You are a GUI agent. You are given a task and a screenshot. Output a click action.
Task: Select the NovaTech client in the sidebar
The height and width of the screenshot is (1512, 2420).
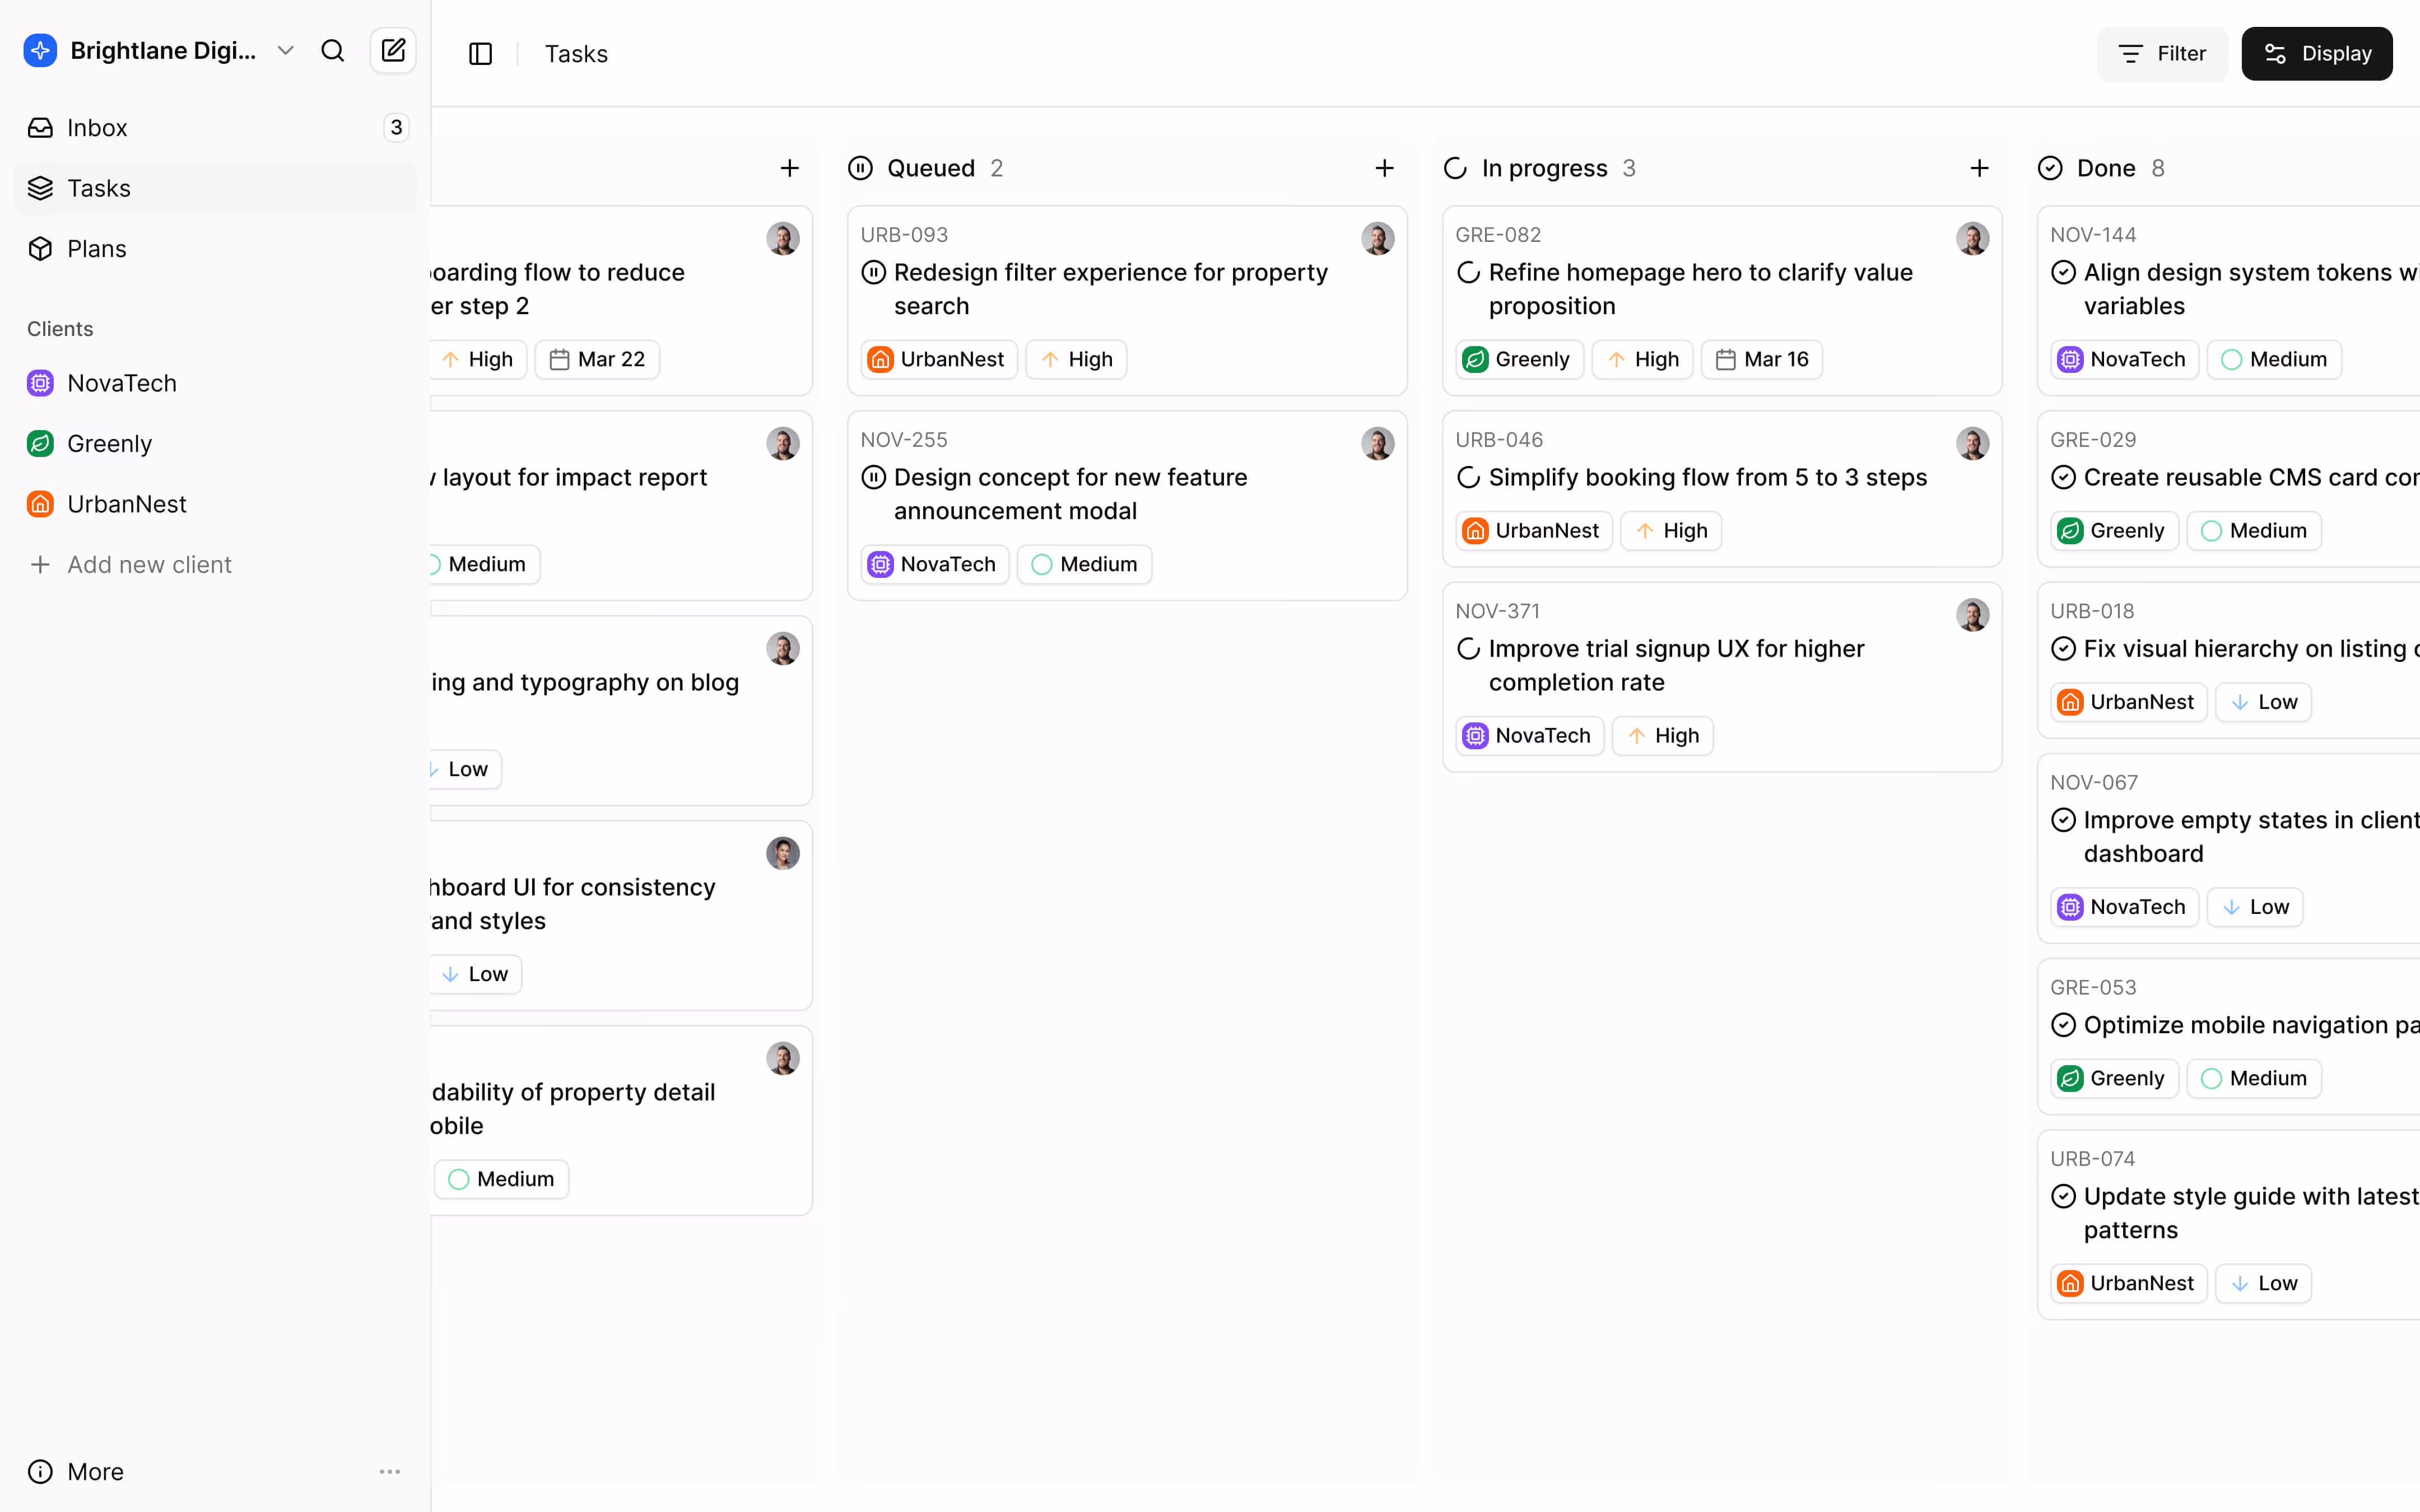(122, 382)
